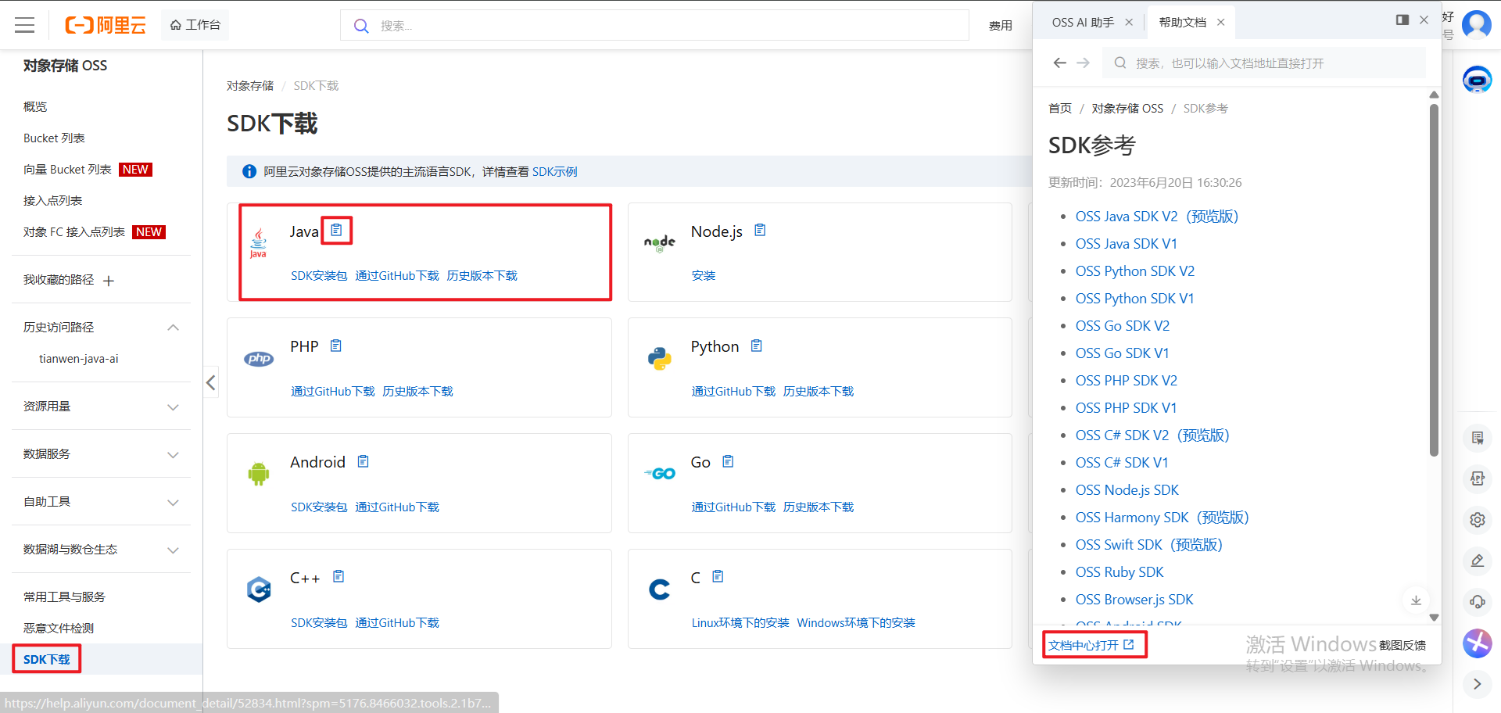The image size is (1501, 713).
Task: Open the Go SDK document icon
Action: tap(728, 461)
